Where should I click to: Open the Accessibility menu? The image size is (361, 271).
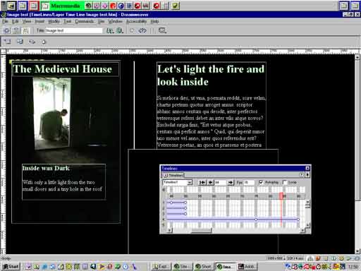click(x=136, y=21)
